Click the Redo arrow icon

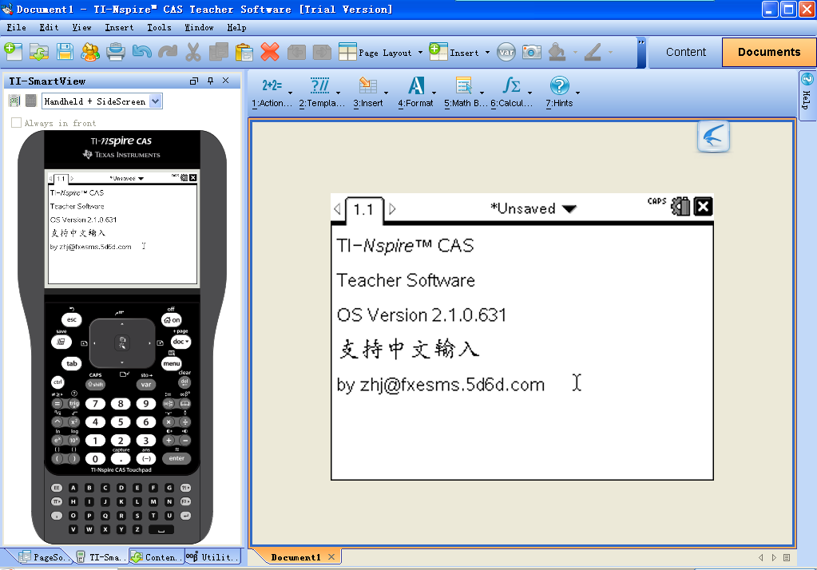point(167,52)
